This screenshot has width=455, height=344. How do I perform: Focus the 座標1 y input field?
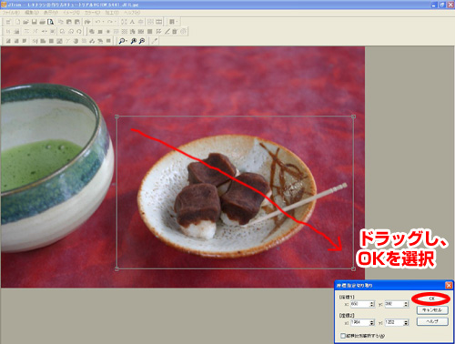click(394, 304)
